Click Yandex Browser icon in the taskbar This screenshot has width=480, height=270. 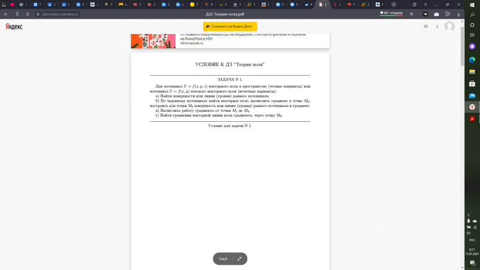[472, 107]
